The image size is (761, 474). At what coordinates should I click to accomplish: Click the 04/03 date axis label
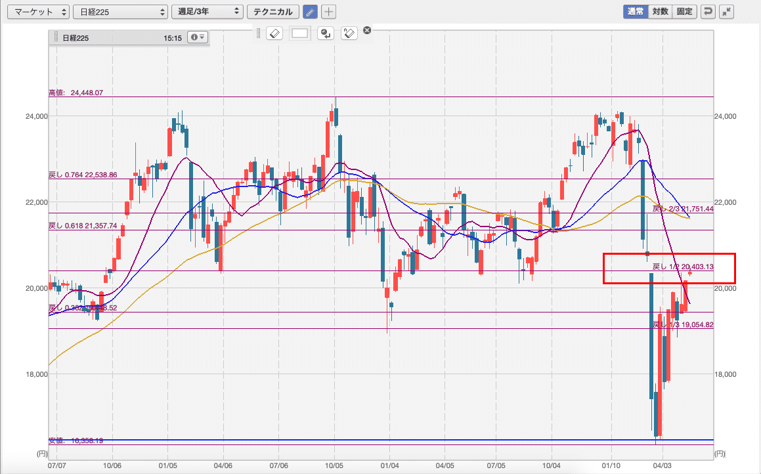pos(662,465)
